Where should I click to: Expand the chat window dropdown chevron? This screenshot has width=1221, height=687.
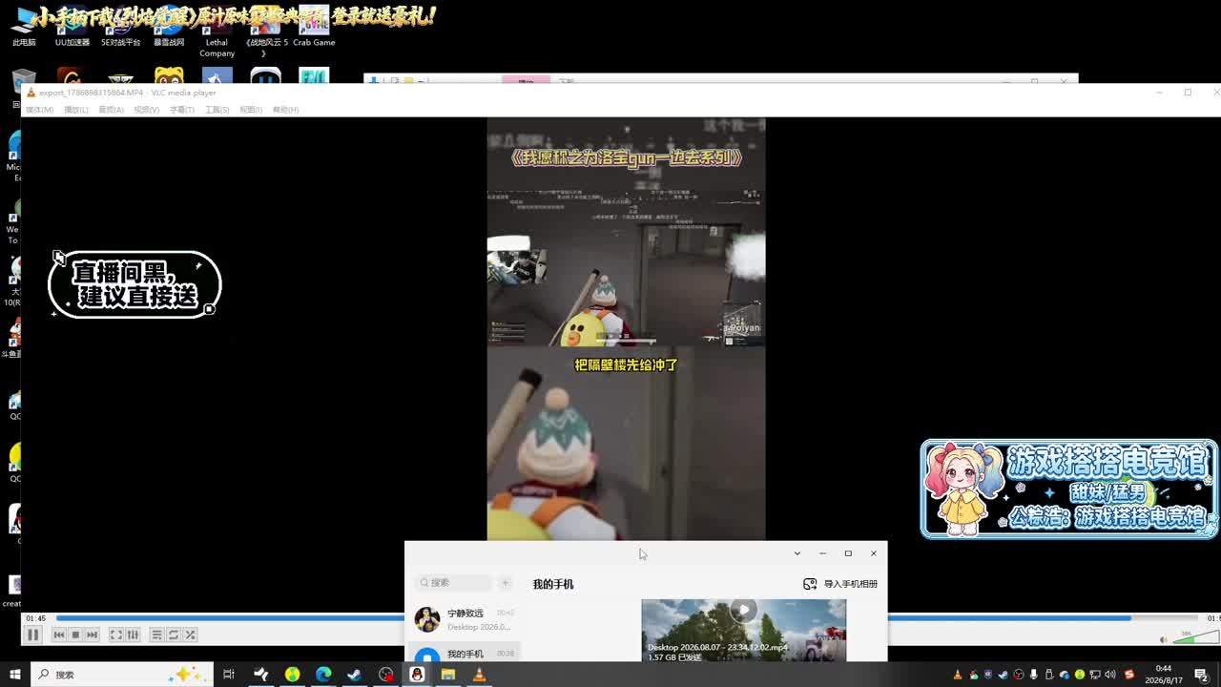point(797,553)
